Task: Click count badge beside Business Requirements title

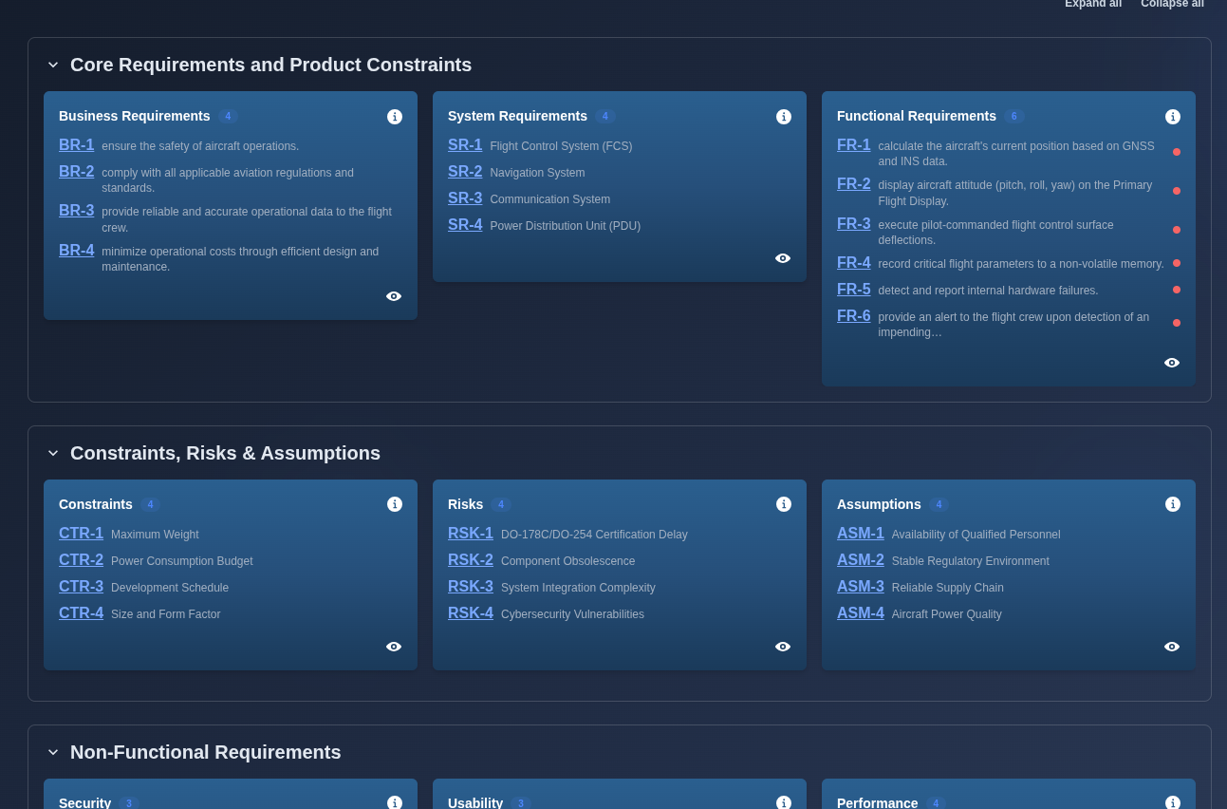Action: point(228,117)
